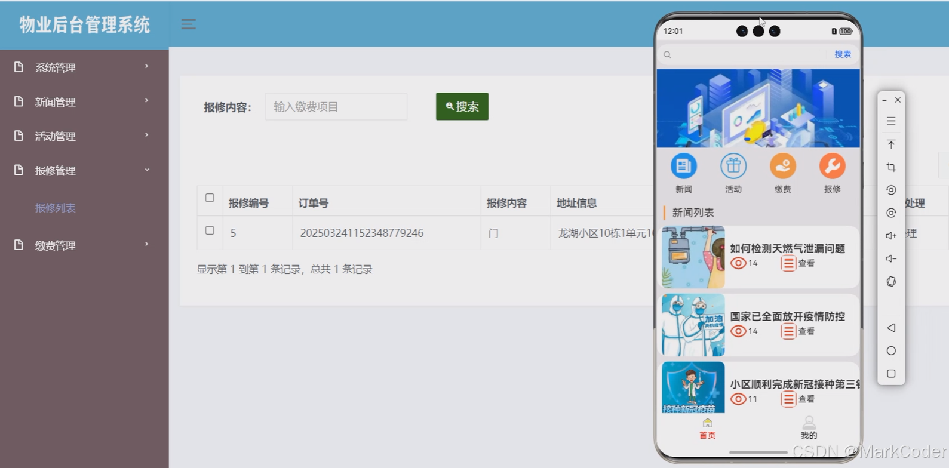Click the 缴费管理 document icon
This screenshot has width=949, height=468.
[x=19, y=245]
